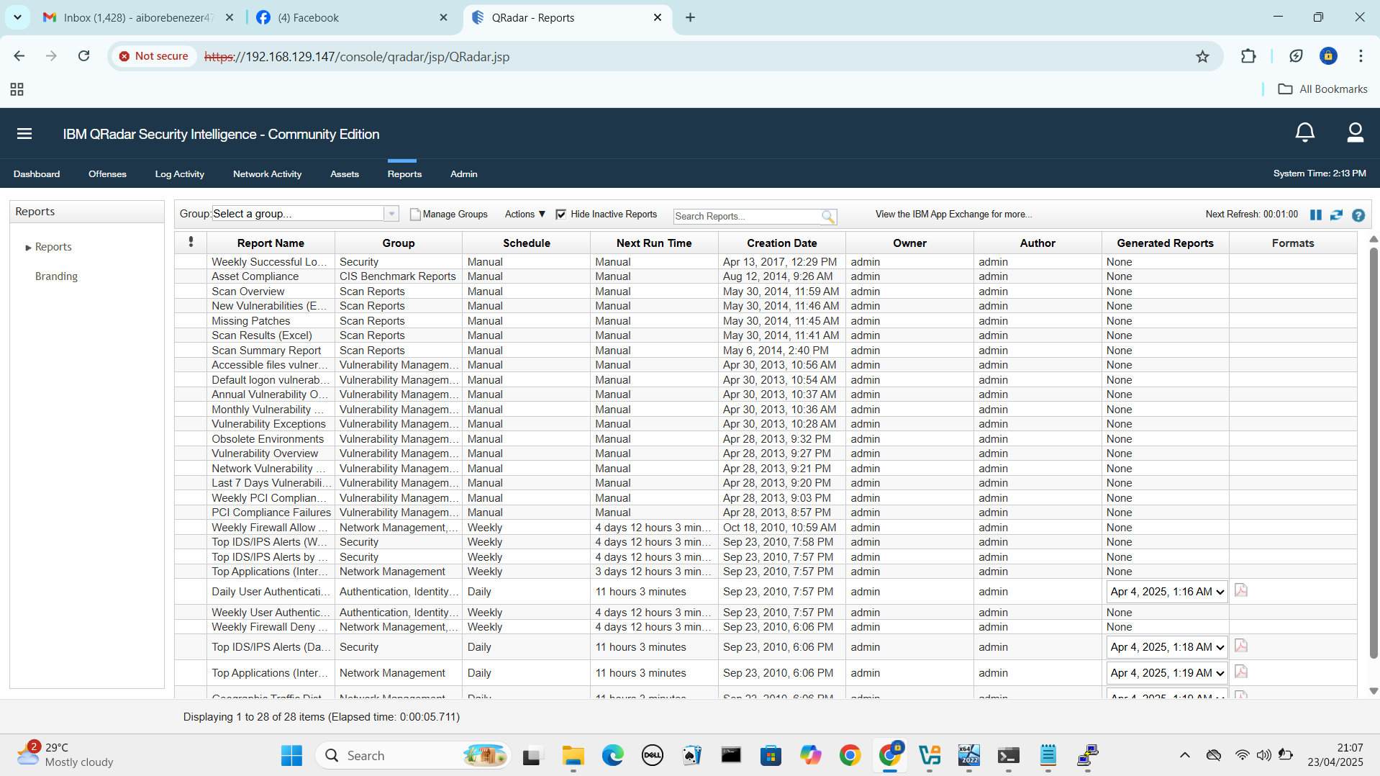1380x776 pixels.
Task: Refresh the reports list now
Action: pyautogui.click(x=1336, y=215)
